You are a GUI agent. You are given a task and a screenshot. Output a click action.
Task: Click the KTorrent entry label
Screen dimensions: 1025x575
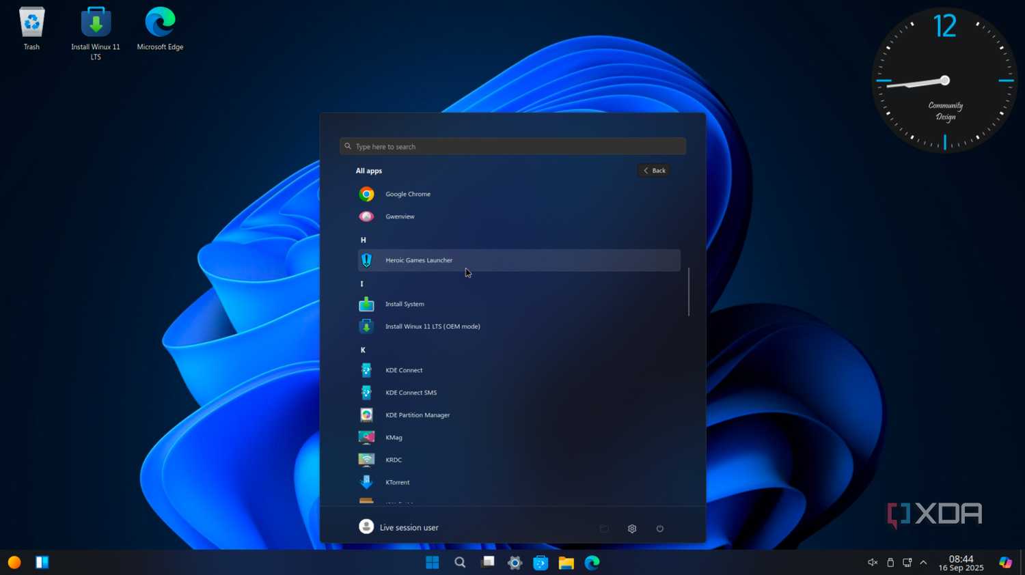[398, 482]
